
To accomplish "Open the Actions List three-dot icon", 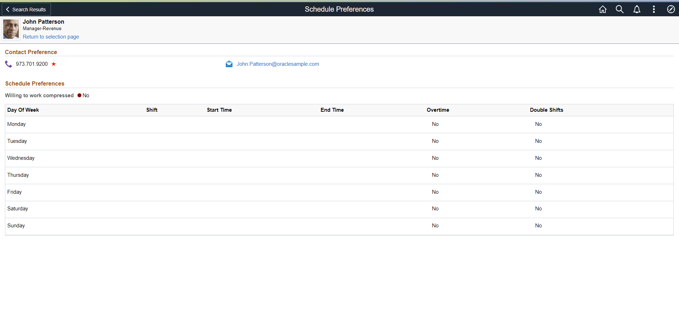I will click(x=654, y=9).
